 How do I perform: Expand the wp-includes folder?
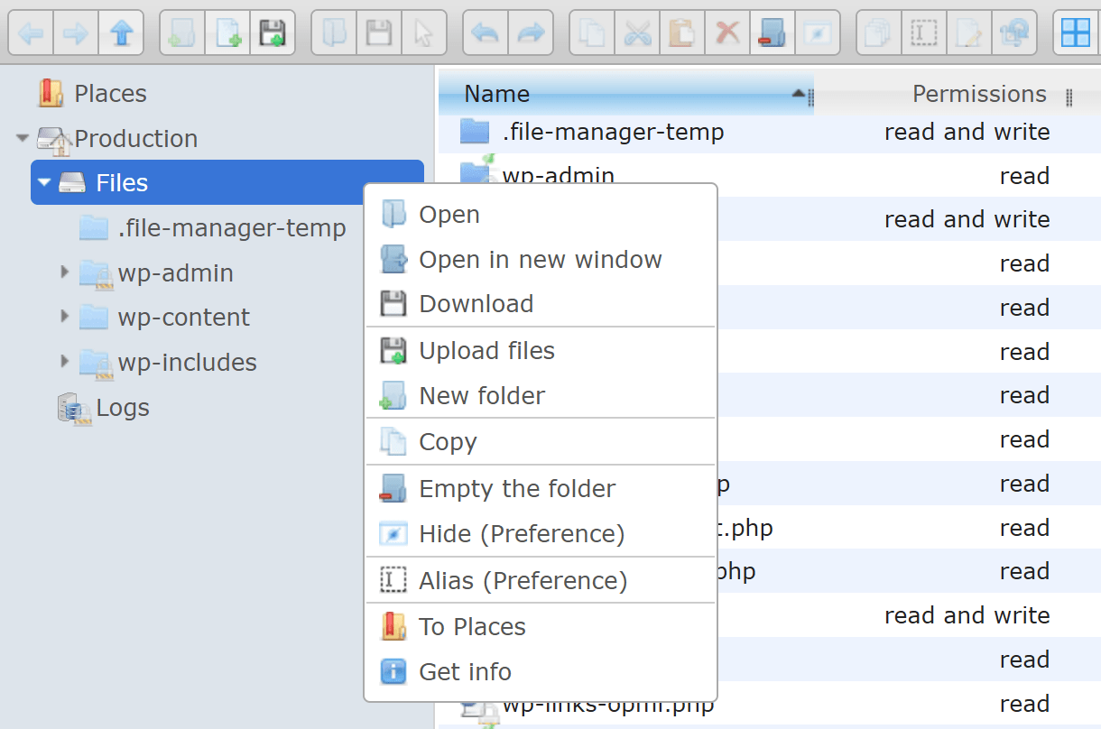pyautogui.click(x=63, y=362)
